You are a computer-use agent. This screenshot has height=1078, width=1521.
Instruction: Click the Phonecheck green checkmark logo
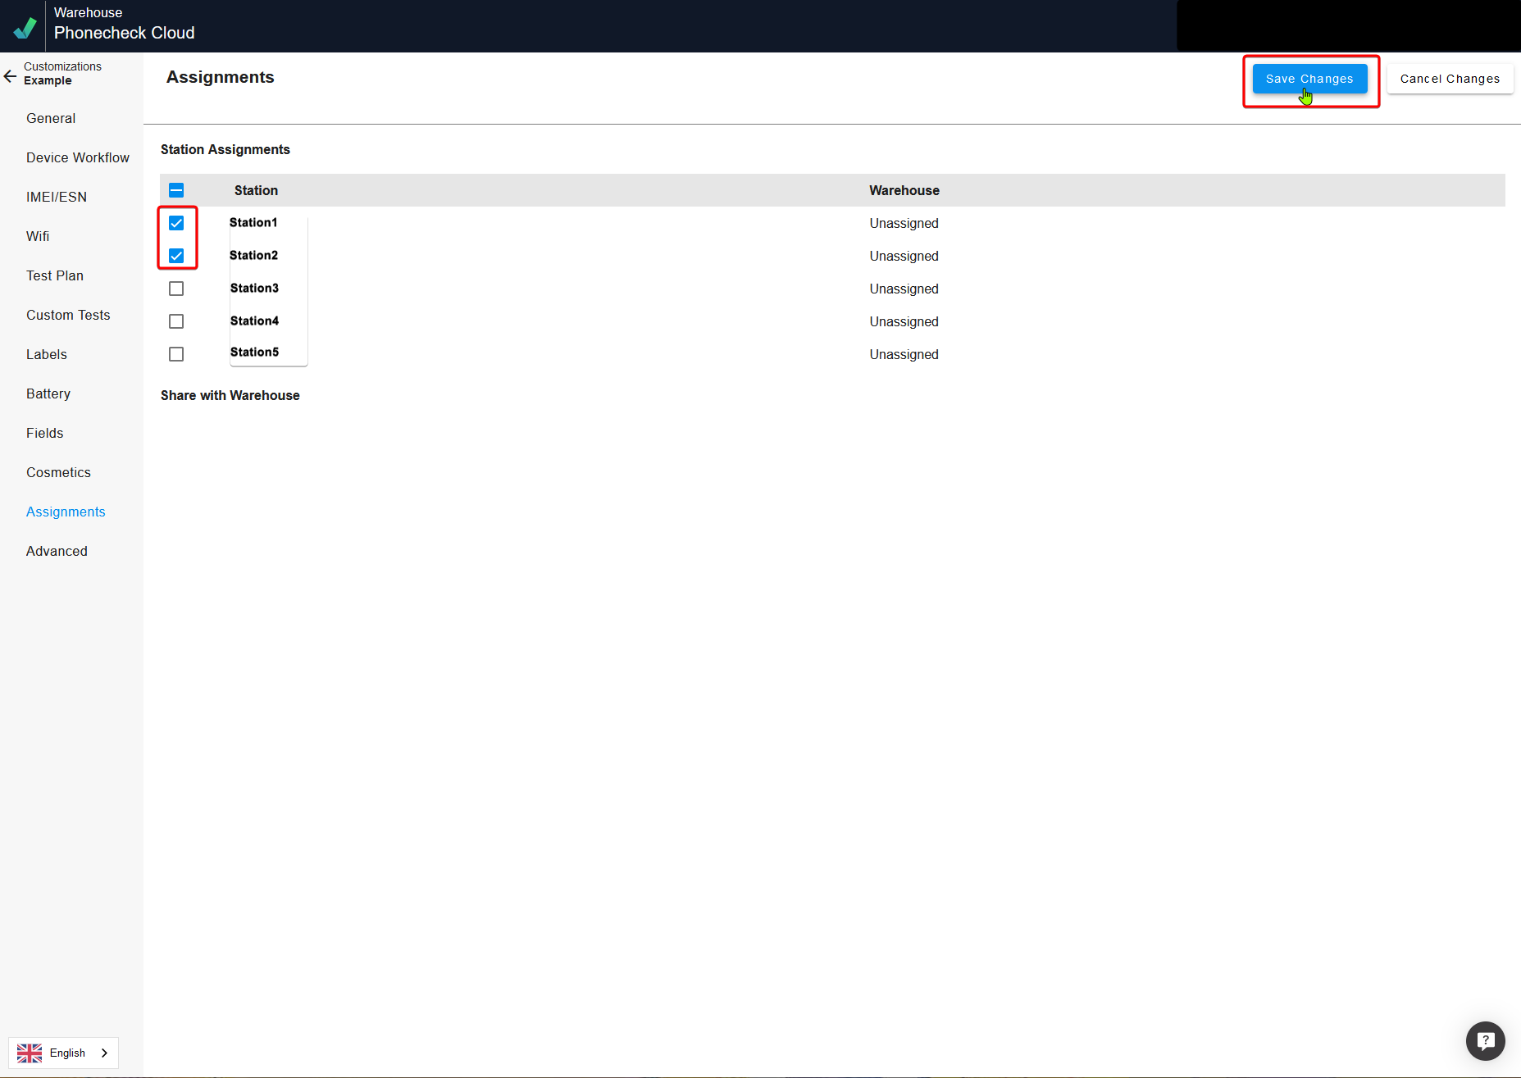coord(25,27)
